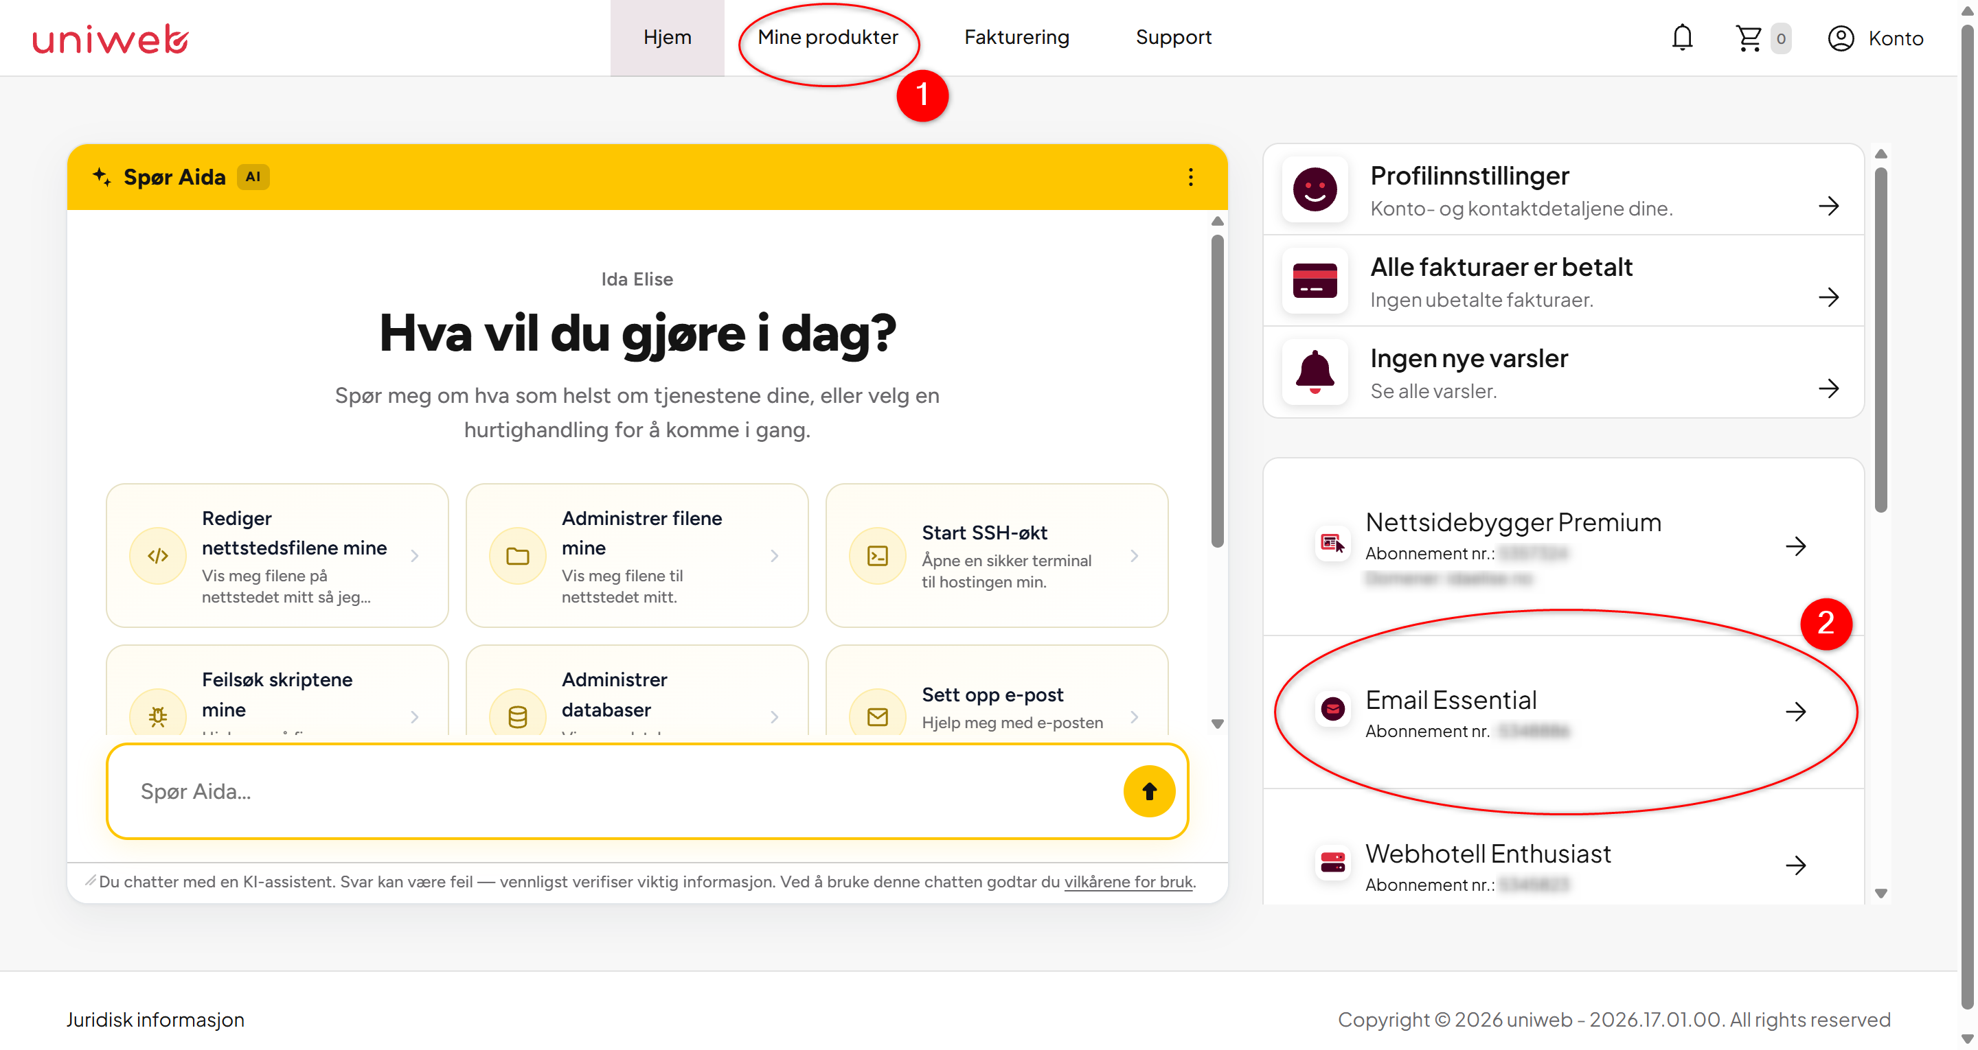
Task: Click arrow on Nettsidebygger Premium row
Action: coord(1795,546)
